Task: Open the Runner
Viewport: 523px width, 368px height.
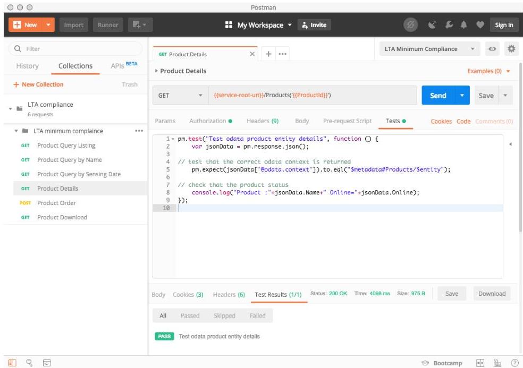Action: pos(108,25)
